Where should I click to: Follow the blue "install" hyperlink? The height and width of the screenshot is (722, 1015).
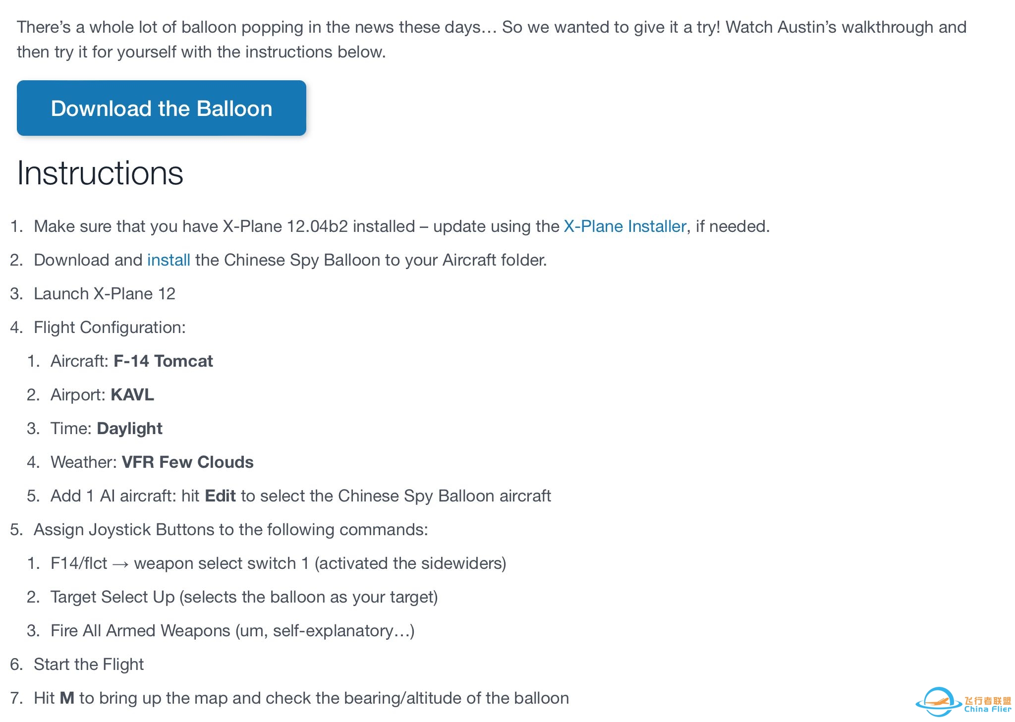click(169, 260)
